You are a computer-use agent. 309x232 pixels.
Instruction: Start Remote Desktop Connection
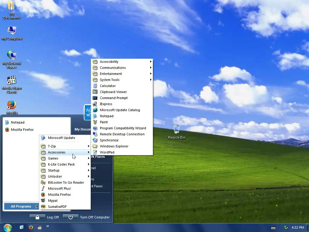[122, 134]
